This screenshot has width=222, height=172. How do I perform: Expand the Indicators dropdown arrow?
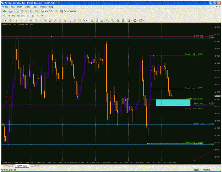131,21
